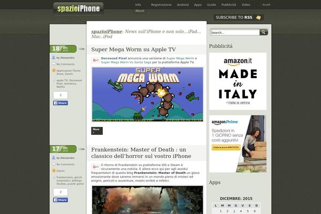Click author icon beside 18 dic post

point(53,58)
